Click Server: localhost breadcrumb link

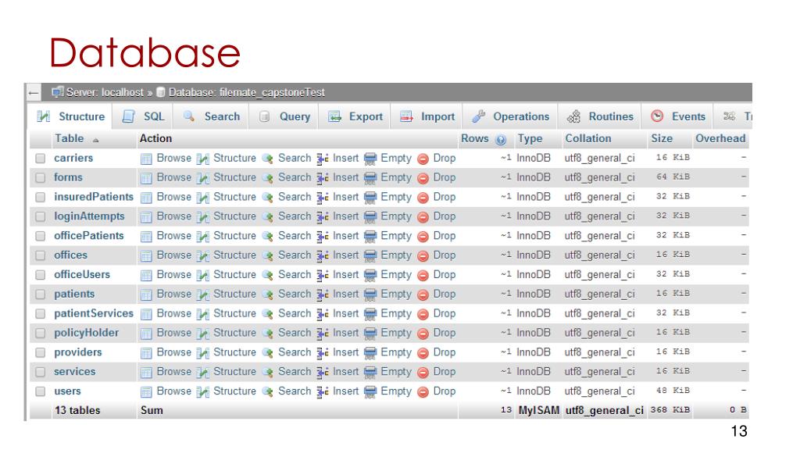point(105,92)
